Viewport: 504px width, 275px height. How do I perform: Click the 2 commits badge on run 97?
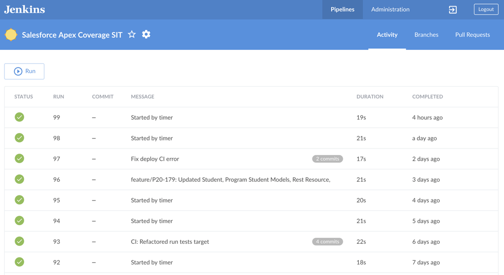pyautogui.click(x=328, y=159)
